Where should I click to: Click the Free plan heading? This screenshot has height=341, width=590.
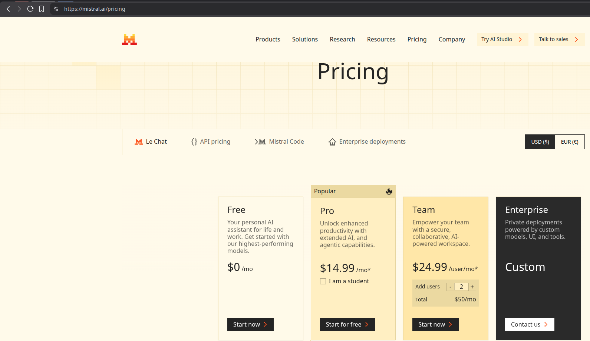(x=236, y=210)
